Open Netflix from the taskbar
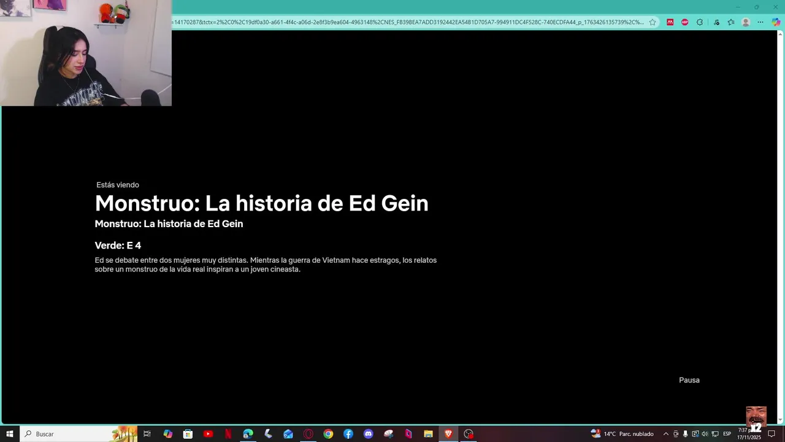This screenshot has height=442, width=785. [228, 434]
